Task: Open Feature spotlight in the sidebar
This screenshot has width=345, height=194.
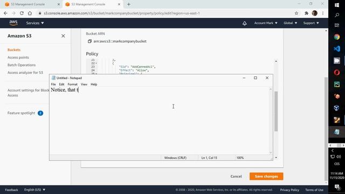Action: (x=21, y=113)
